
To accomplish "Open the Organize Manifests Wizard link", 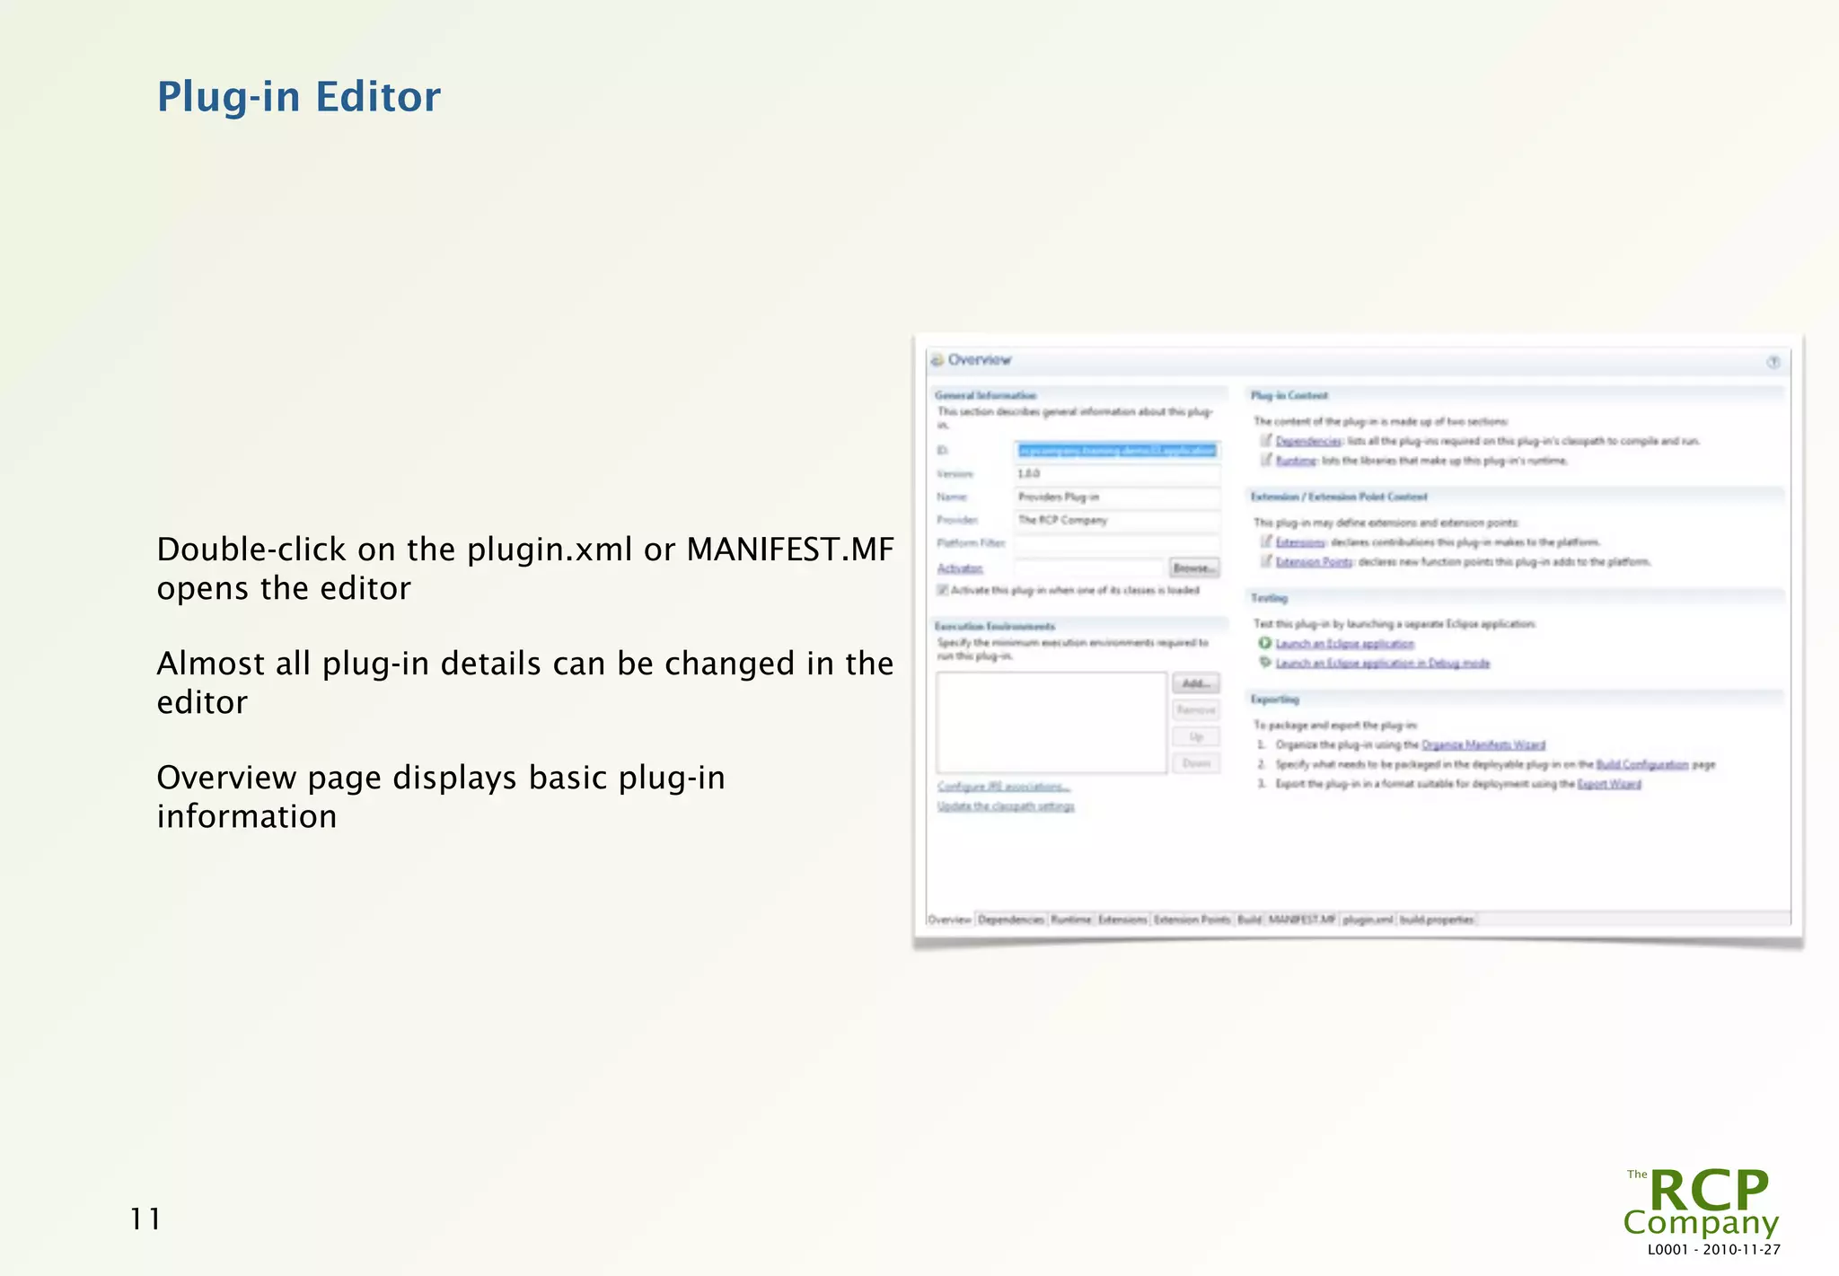I will click(1483, 744).
